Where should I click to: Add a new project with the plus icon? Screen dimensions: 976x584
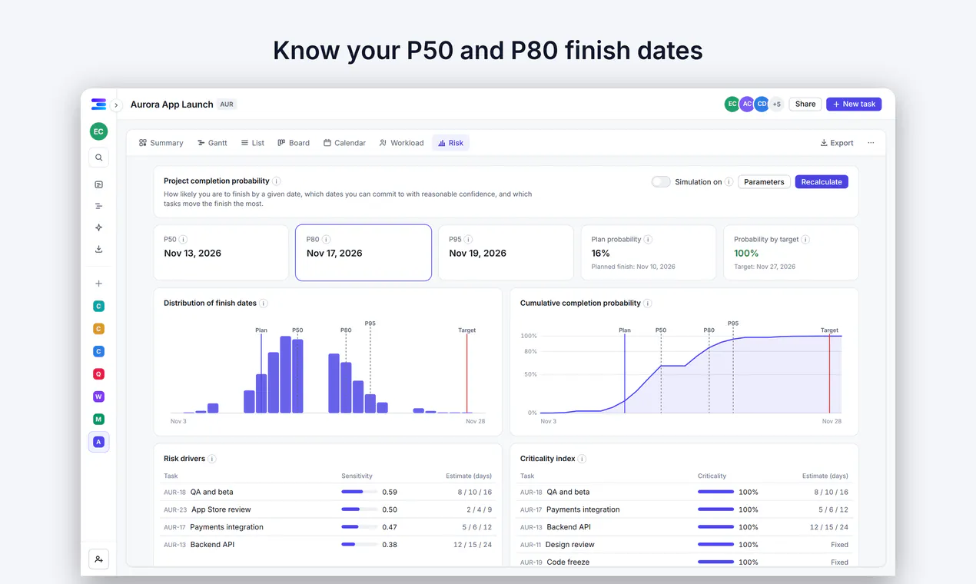(x=98, y=284)
